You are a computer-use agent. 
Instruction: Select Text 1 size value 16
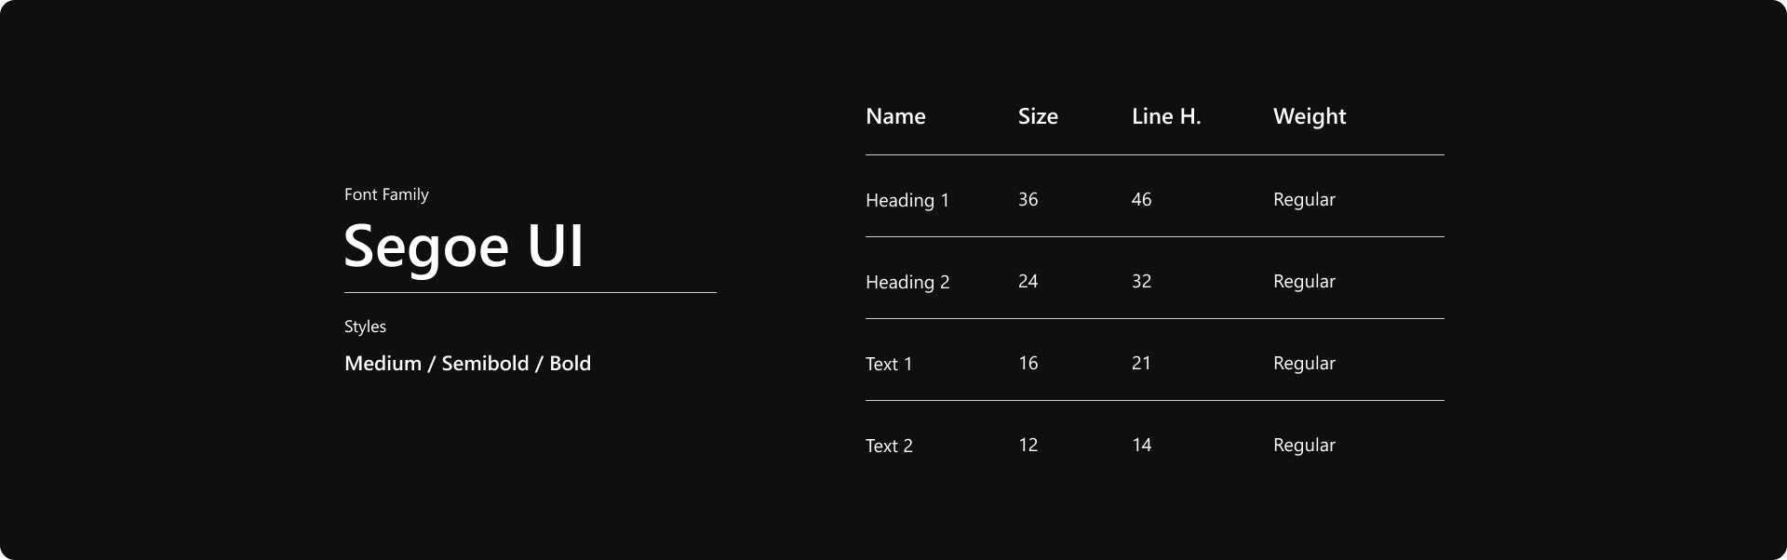pyautogui.click(x=1028, y=364)
